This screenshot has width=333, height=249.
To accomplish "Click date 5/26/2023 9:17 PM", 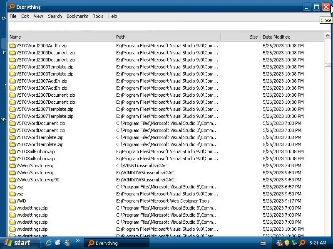I will (x=282, y=201).
